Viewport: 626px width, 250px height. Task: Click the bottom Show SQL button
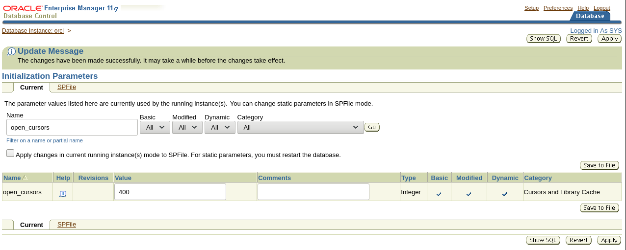tap(543, 240)
